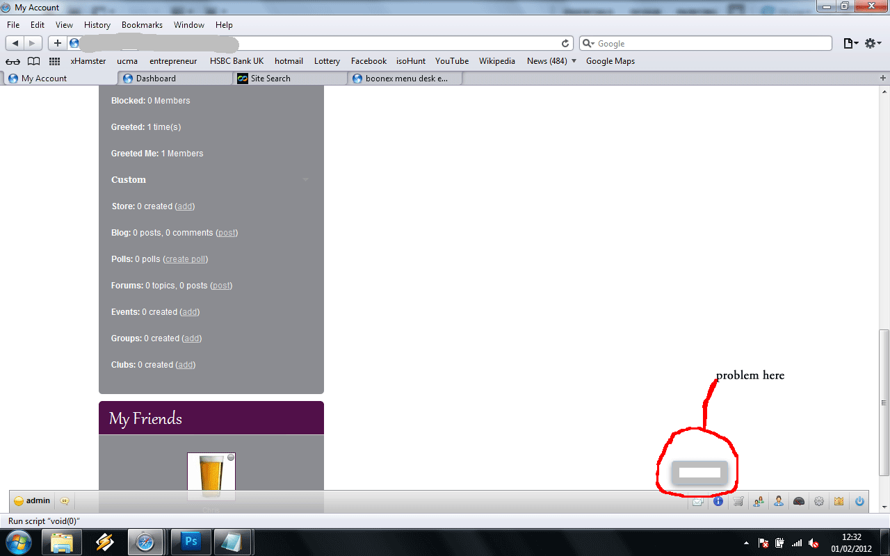Open the mail icon in the member toolbar

point(697,501)
